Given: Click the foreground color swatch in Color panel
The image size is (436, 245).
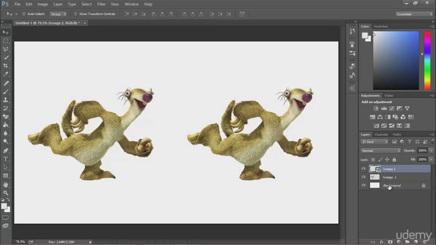Looking at the screenshot, I should [365, 35].
